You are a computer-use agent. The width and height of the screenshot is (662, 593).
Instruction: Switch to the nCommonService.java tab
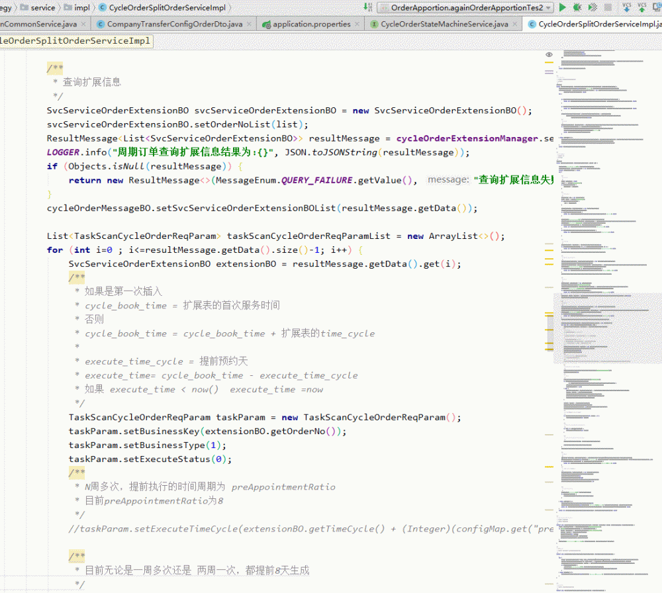coord(38,24)
